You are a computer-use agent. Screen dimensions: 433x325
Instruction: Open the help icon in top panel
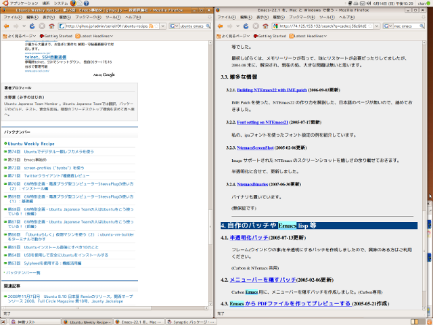(x=86, y=3)
